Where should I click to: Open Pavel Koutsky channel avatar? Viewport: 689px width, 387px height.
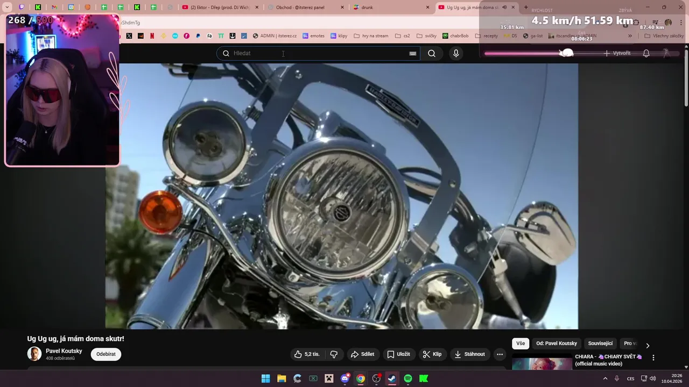click(x=34, y=354)
